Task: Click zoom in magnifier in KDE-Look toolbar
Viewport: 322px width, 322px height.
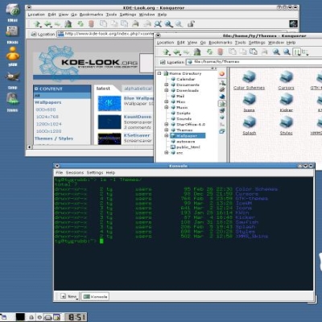Action: pos(168,24)
